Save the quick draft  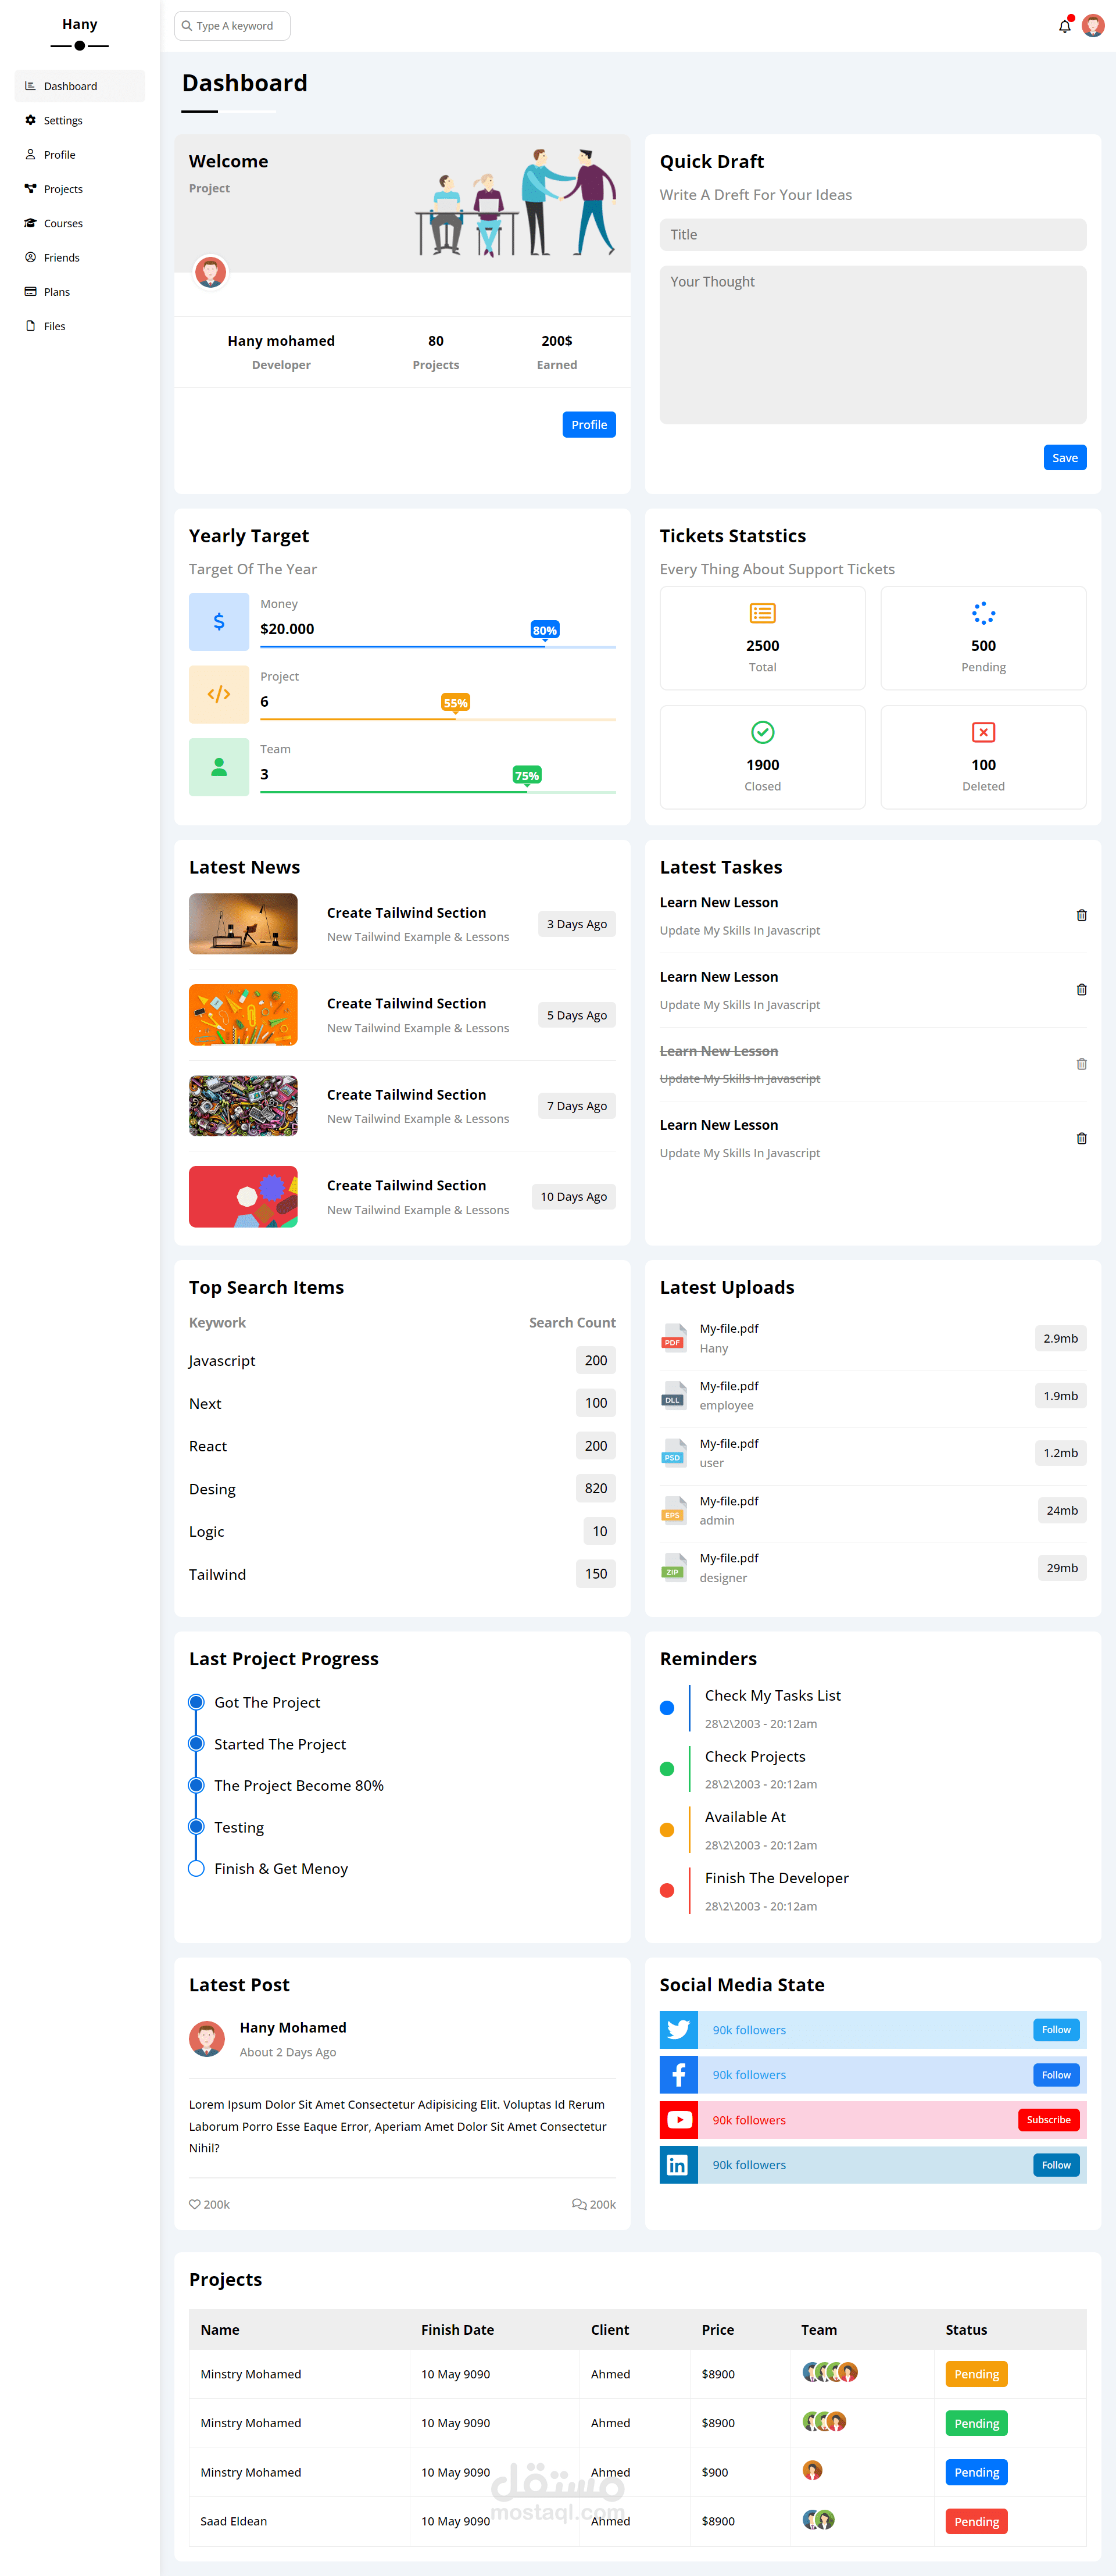[x=1064, y=457]
